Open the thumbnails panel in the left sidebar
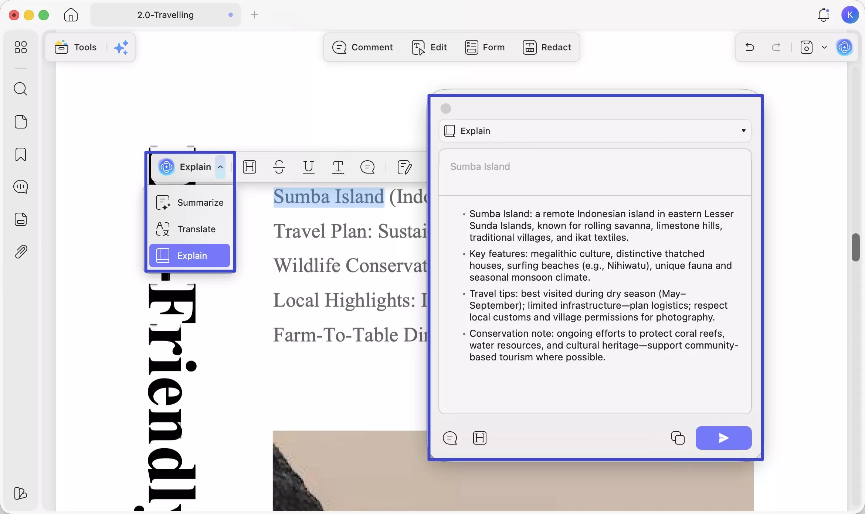 20,47
